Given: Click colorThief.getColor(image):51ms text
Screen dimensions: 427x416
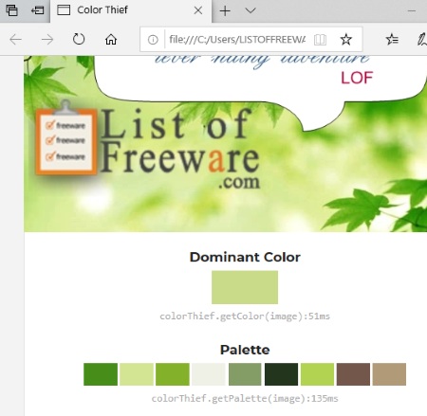Looking at the screenshot, I should [245, 317].
